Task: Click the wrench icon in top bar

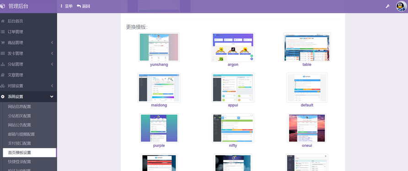Action: coord(387,6)
